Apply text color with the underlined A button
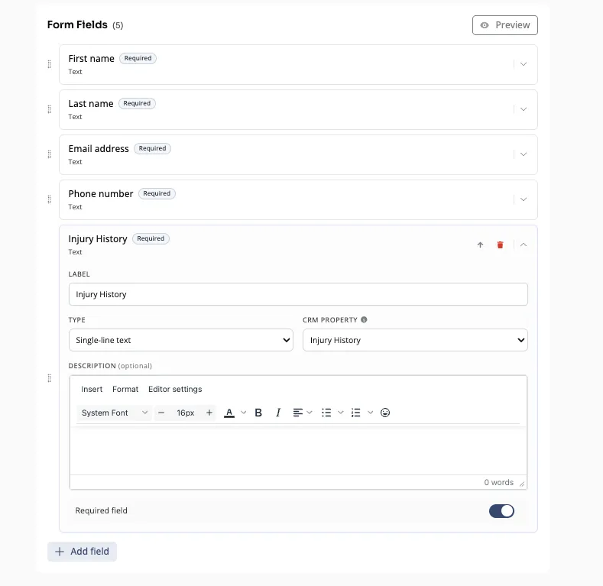Screen dimensions: 603x586 pyautogui.click(x=229, y=413)
